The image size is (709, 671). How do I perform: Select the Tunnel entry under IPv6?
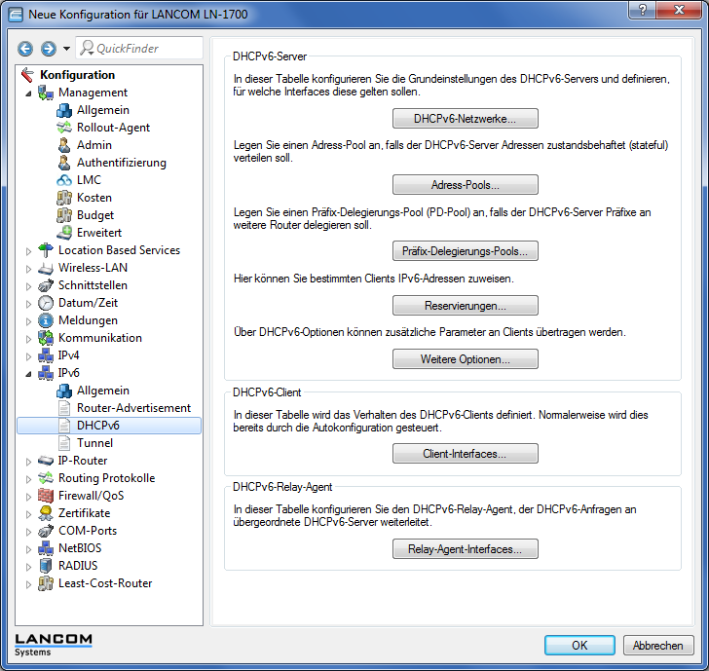coord(94,443)
